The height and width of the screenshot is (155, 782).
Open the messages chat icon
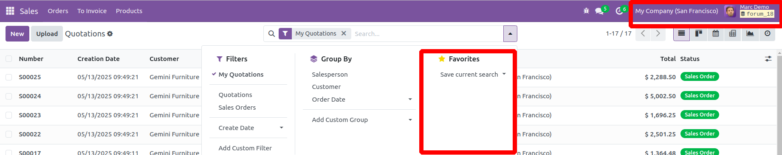point(599,11)
